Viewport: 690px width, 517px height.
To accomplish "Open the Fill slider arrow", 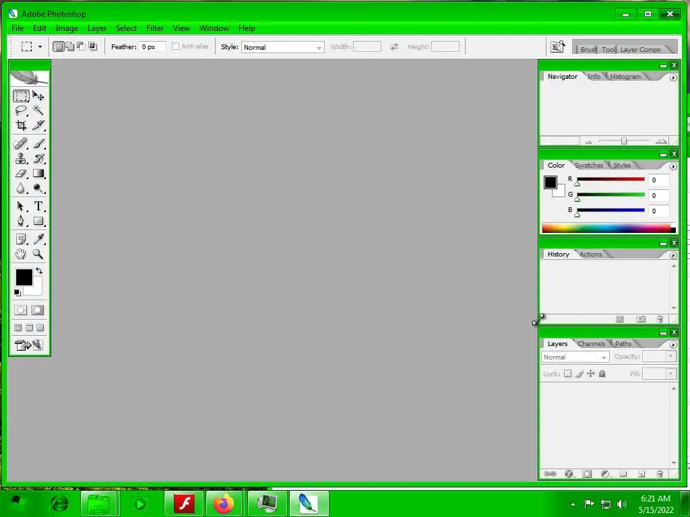I will [x=670, y=374].
